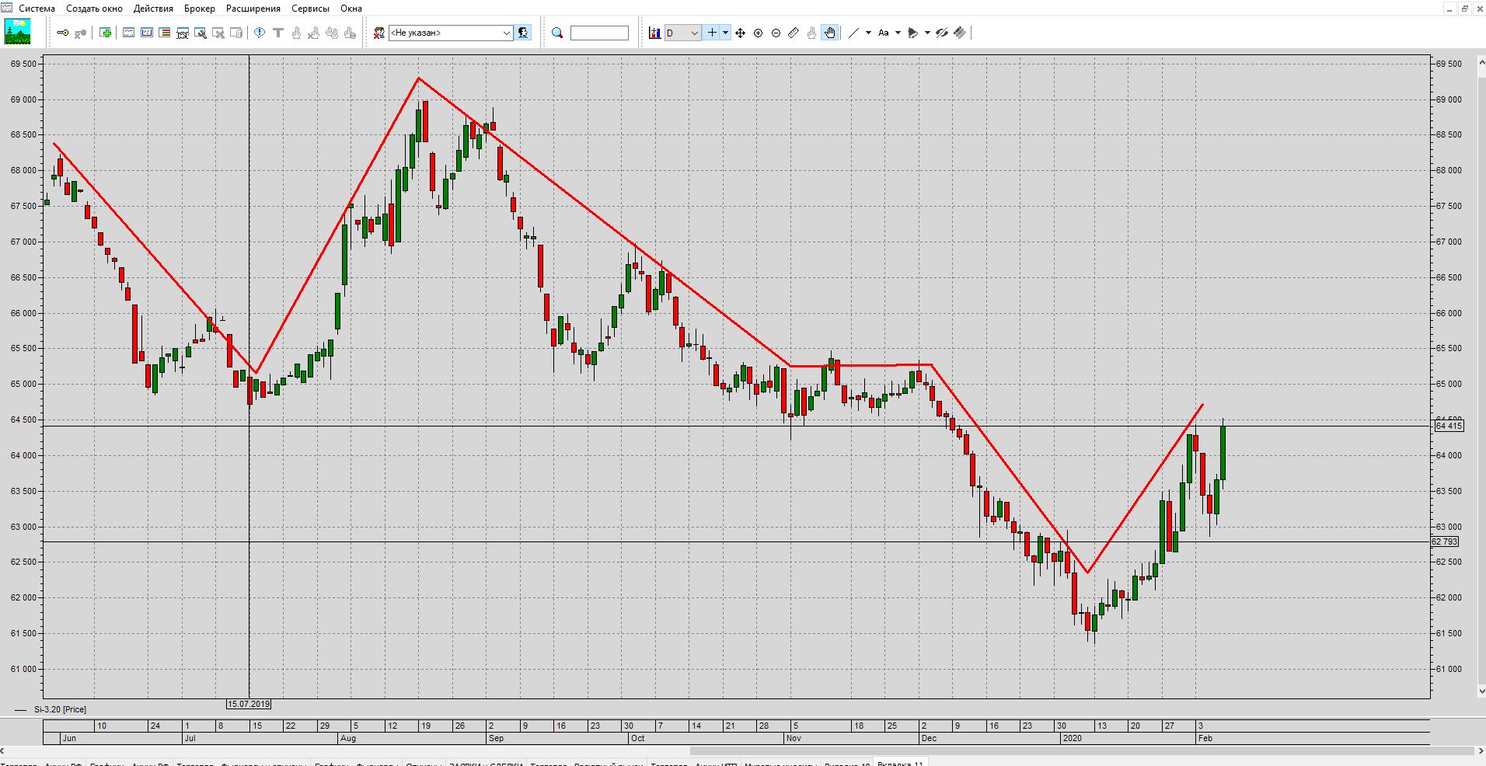Click the landscape picture logo icon
This screenshot has width=1486, height=766.
pos(17,32)
